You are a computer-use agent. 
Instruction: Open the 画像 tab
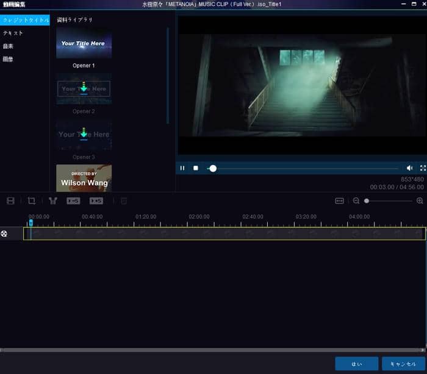click(x=9, y=59)
